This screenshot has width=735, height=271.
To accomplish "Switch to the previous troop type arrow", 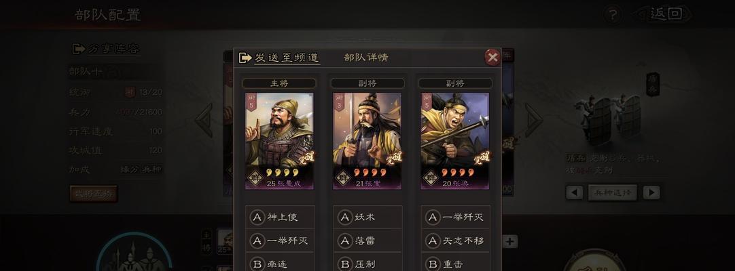I will [574, 192].
